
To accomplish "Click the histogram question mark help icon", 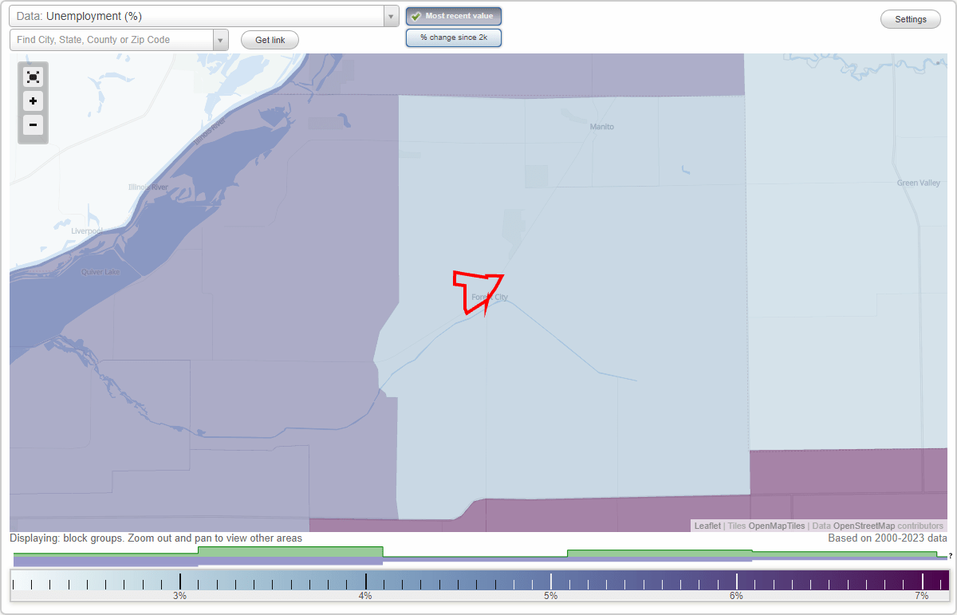I will pyautogui.click(x=950, y=556).
